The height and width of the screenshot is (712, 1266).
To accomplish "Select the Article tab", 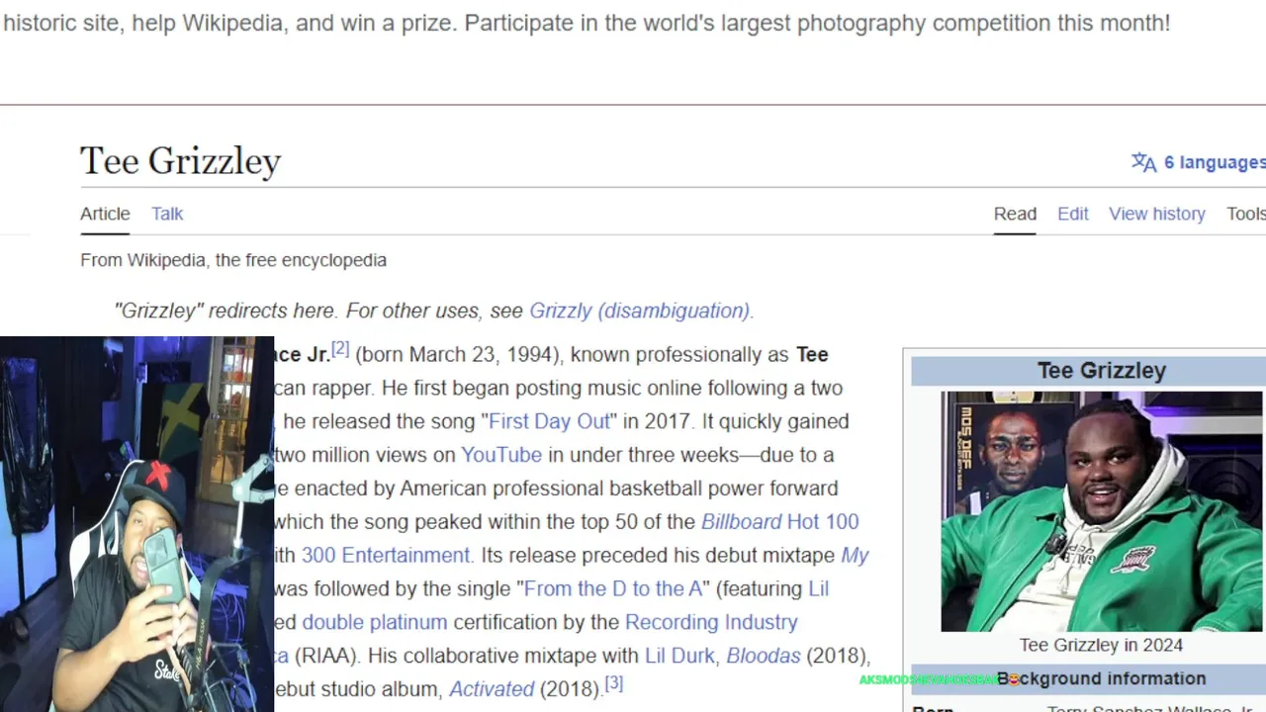I will [105, 214].
